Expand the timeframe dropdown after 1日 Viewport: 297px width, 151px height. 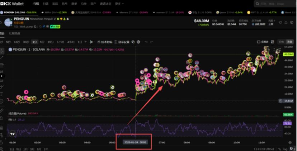85,42
